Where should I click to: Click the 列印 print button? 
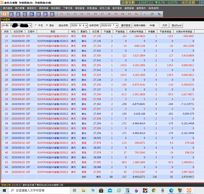pos(165,25)
